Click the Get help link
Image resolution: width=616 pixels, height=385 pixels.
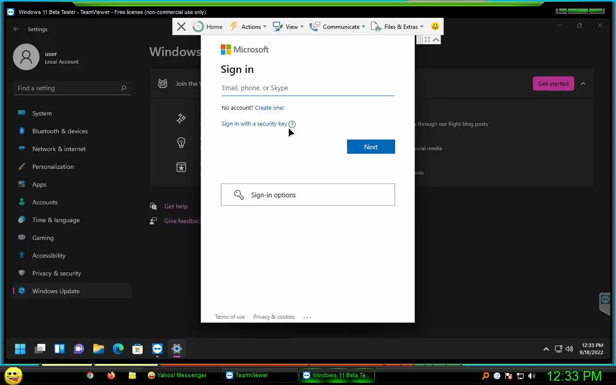click(176, 206)
